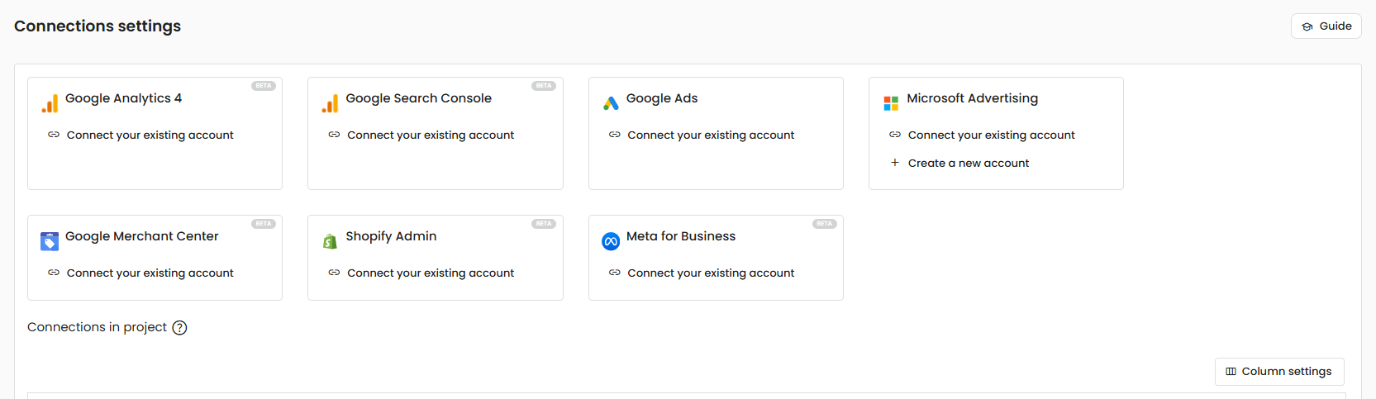The image size is (1376, 399).
Task: Click the Google Analytics 4 logo icon
Action: [50, 103]
